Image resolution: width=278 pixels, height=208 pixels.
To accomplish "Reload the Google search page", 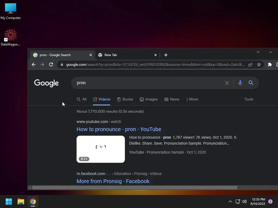I will click(x=51, y=64).
